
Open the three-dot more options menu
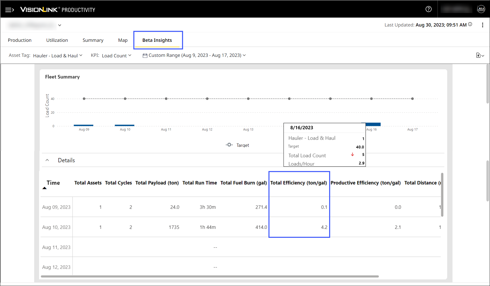[482, 25]
